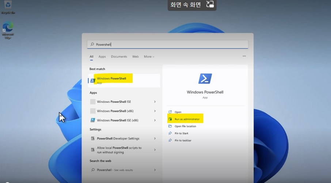Screen dimensions: 331x183
Task: Open the More filter dropdown
Action: [x=149, y=57]
